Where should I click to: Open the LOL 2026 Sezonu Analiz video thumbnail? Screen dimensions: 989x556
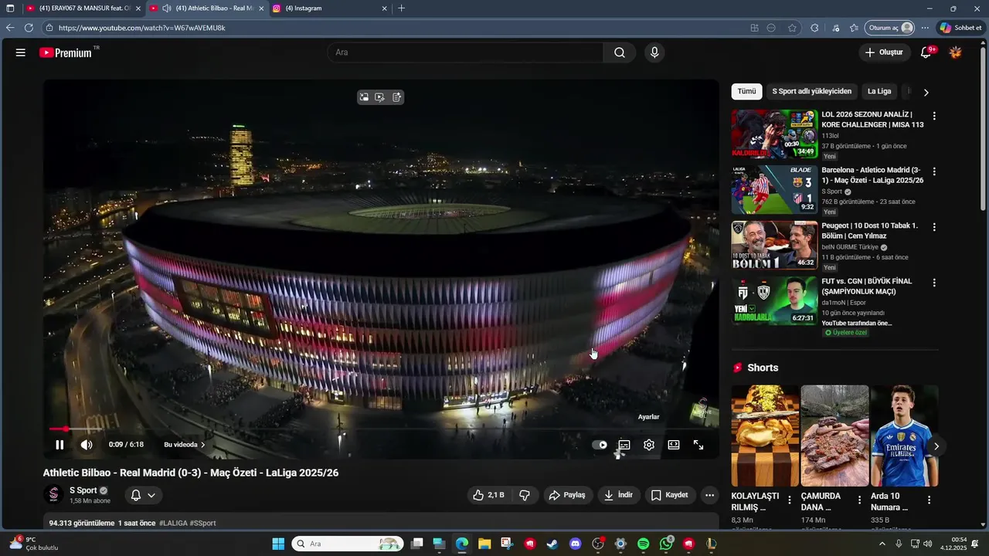coord(774,134)
